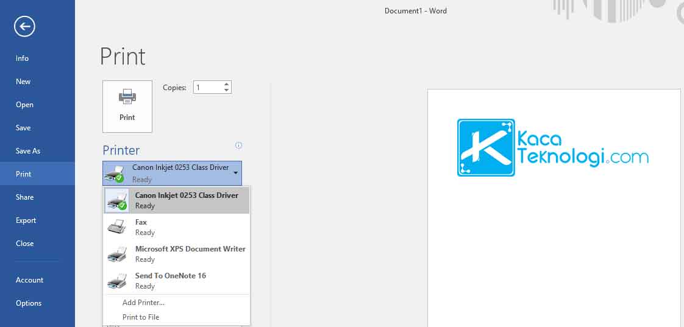Select the Fax printer
Viewport: 684px width, 327px height.
click(x=177, y=227)
